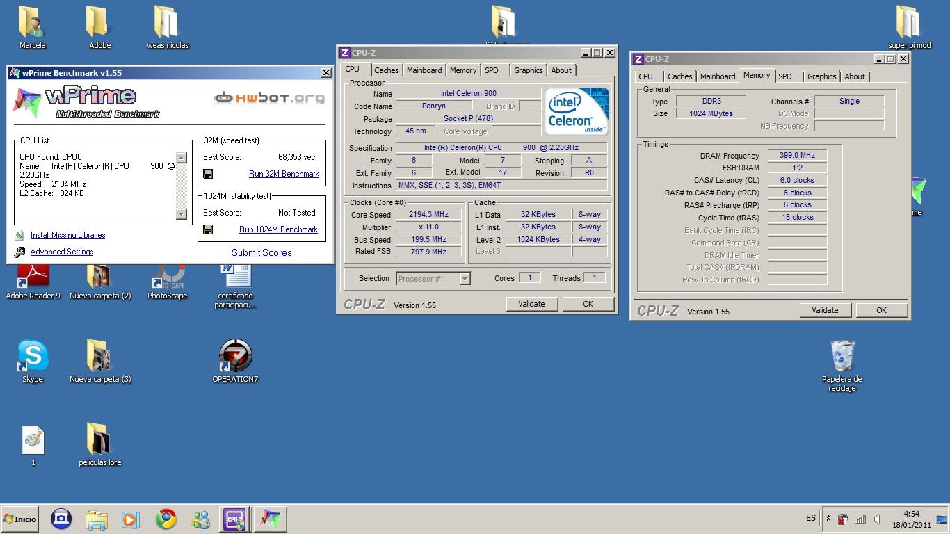Click floppy save icon for 1024M score
Image resolution: width=950 pixels, height=534 pixels.
tap(208, 229)
